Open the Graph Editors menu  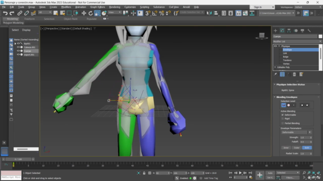click(97, 7)
